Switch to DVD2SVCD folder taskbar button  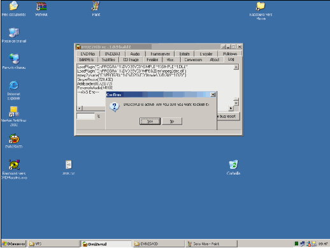point(159,244)
